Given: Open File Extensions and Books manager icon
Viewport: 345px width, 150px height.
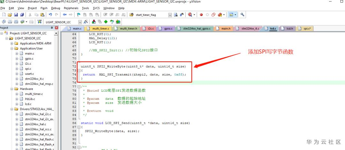Looking at the screenshot, I should click(x=94, y=22).
